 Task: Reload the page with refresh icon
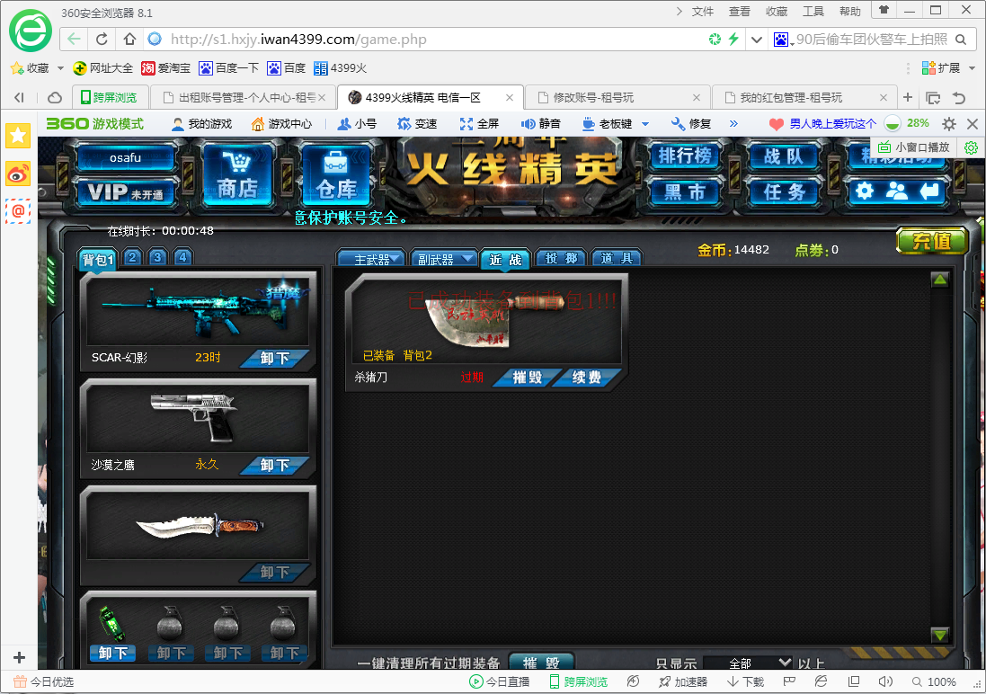pyautogui.click(x=102, y=39)
